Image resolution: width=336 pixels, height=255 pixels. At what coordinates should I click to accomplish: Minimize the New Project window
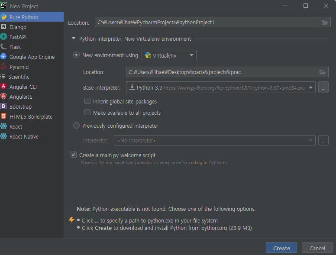(285, 6)
